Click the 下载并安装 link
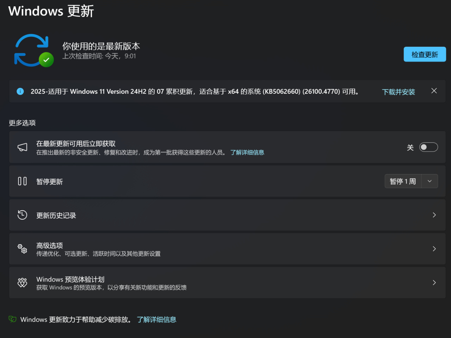 click(399, 92)
